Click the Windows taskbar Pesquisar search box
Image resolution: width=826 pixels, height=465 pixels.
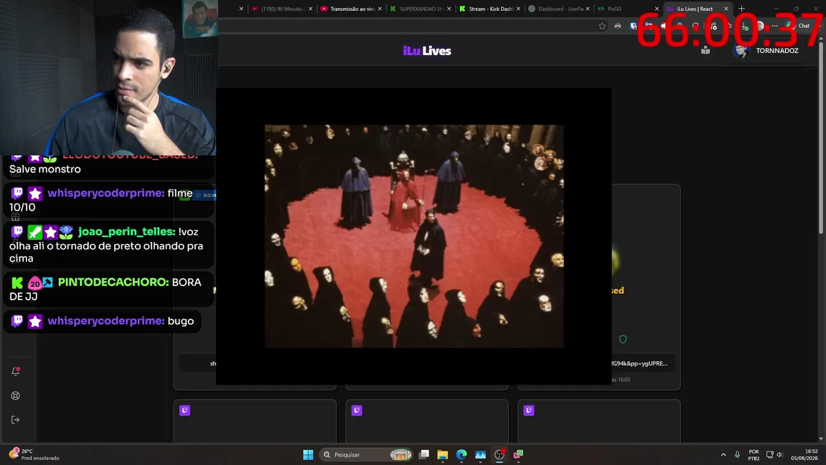tap(367, 455)
